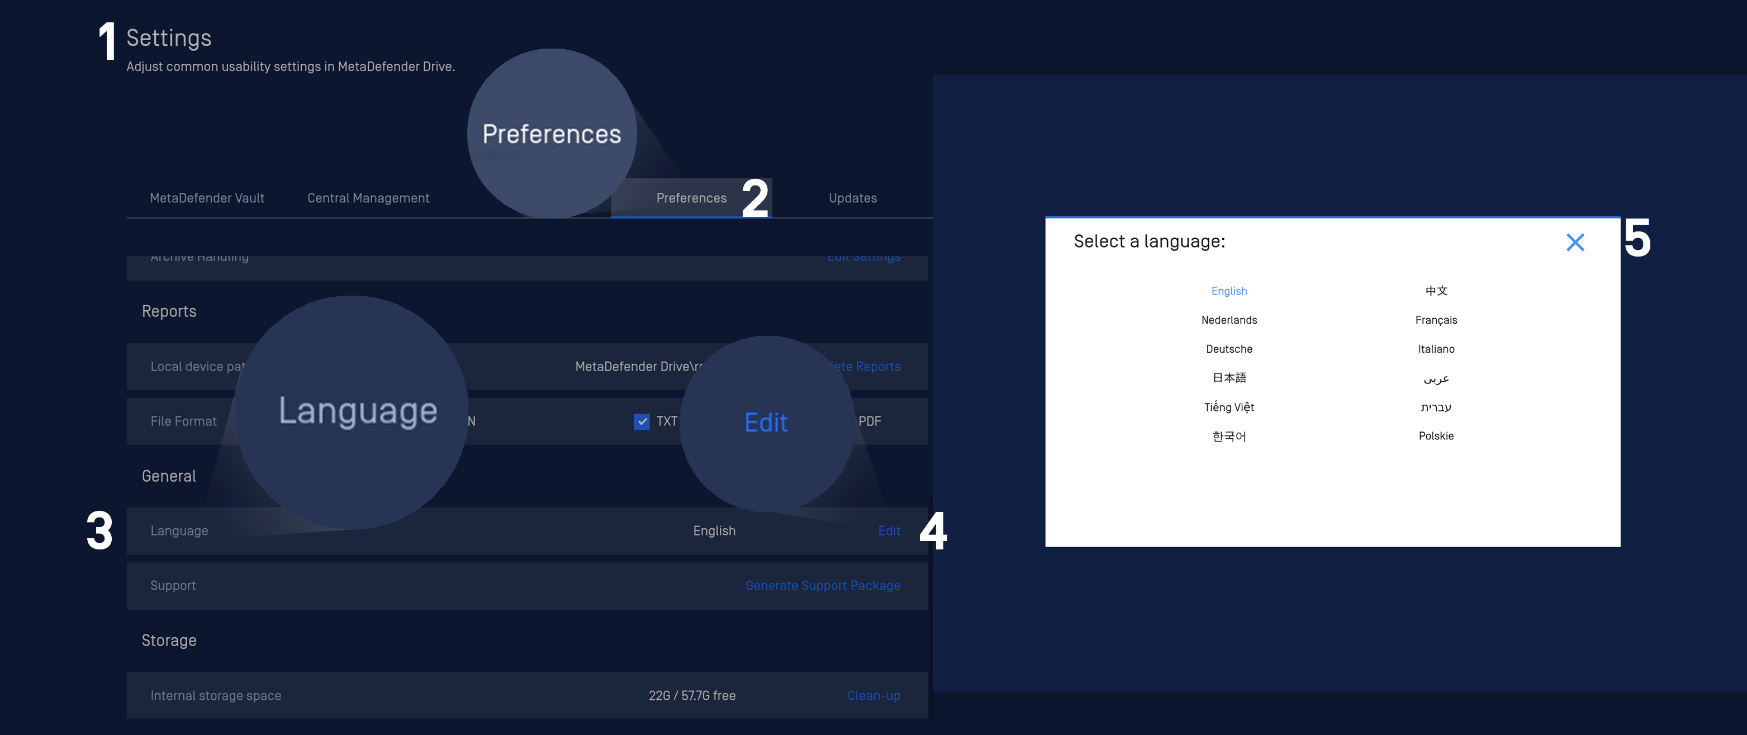The width and height of the screenshot is (1747, 735).
Task: Choose עברית language option
Action: pyautogui.click(x=1436, y=407)
